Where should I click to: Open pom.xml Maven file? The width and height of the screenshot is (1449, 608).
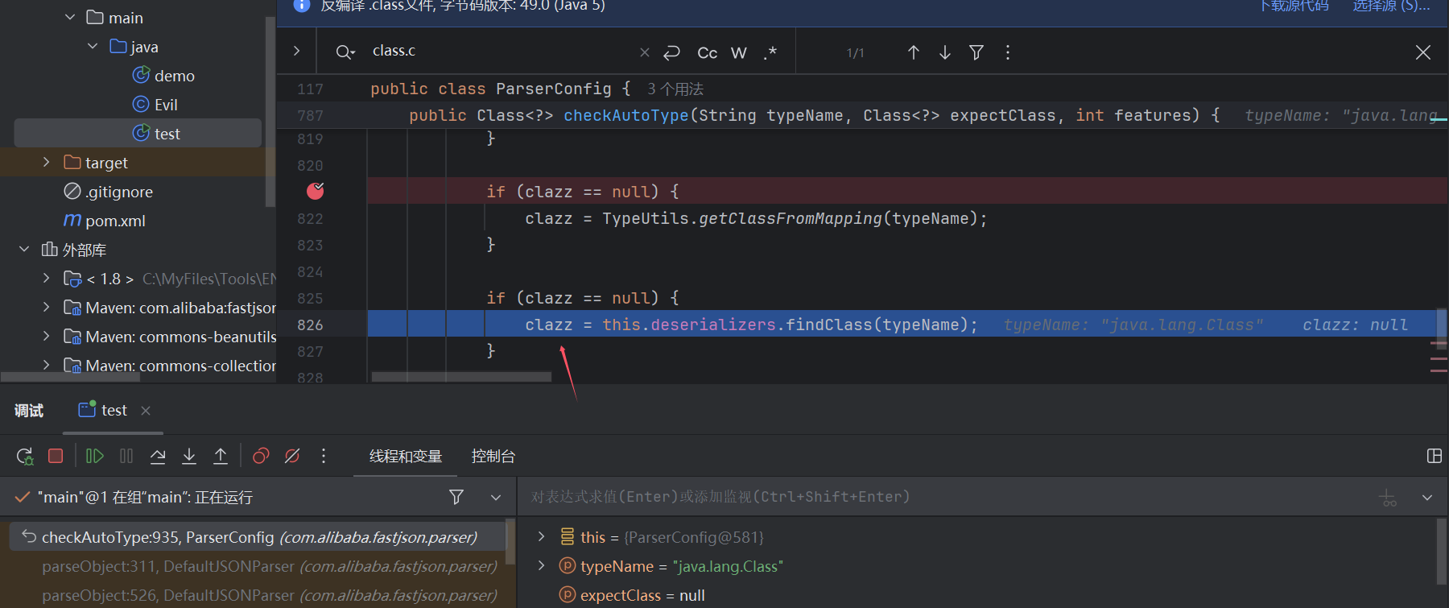[x=105, y=221]
